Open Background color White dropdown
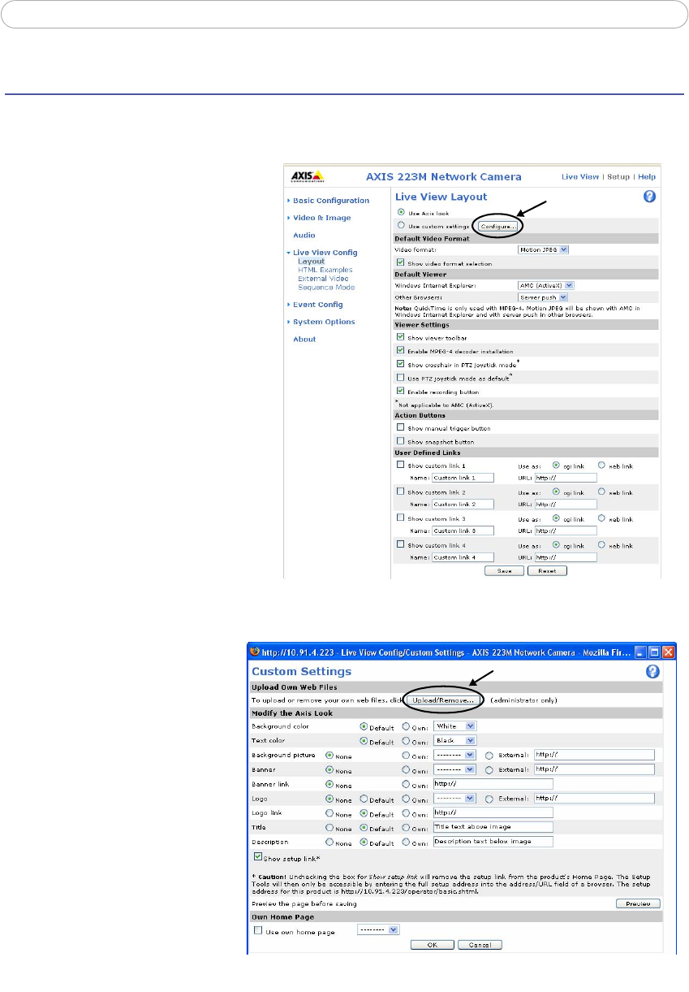This screenshot has width=689, height=992. [454, 726]
